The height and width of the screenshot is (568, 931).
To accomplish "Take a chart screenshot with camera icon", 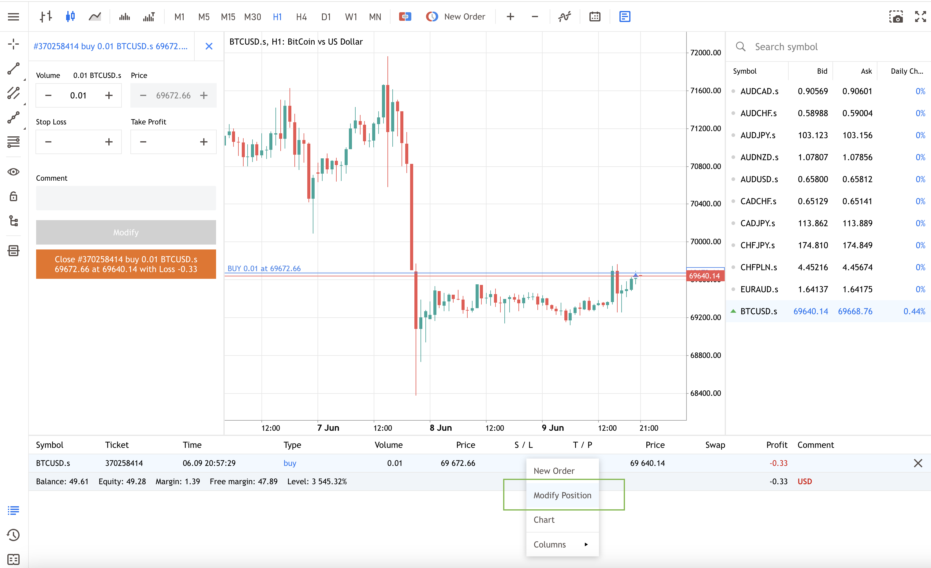I will point(896,17).
